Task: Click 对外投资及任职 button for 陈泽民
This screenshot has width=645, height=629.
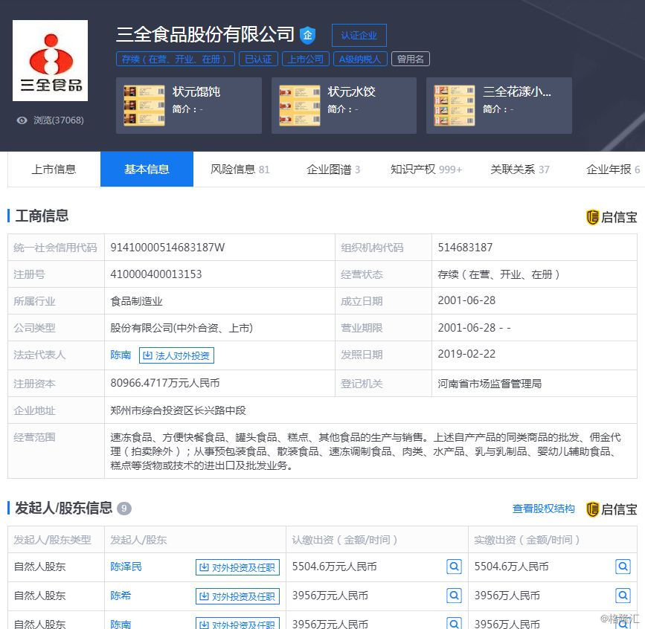Action: click(x=238, y=568)
